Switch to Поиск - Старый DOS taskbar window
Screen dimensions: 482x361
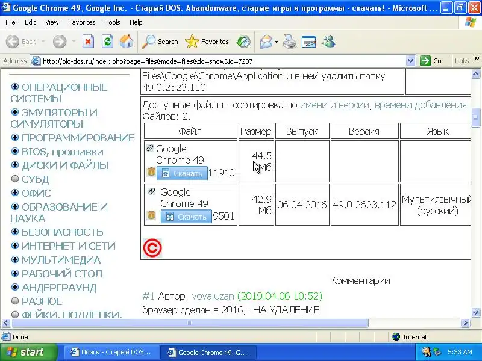point(111,352)
